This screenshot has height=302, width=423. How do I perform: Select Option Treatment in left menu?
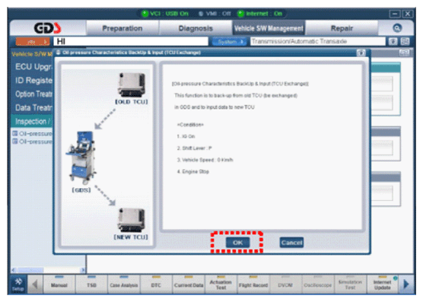click(33, 94)
